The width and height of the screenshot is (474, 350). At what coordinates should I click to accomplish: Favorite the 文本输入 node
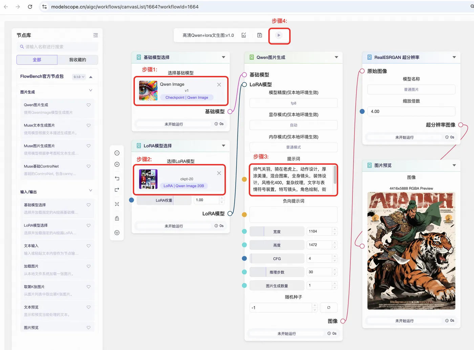coord(89,246)
